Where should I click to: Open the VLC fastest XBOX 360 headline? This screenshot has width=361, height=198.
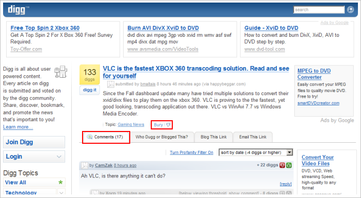(196, 72)
